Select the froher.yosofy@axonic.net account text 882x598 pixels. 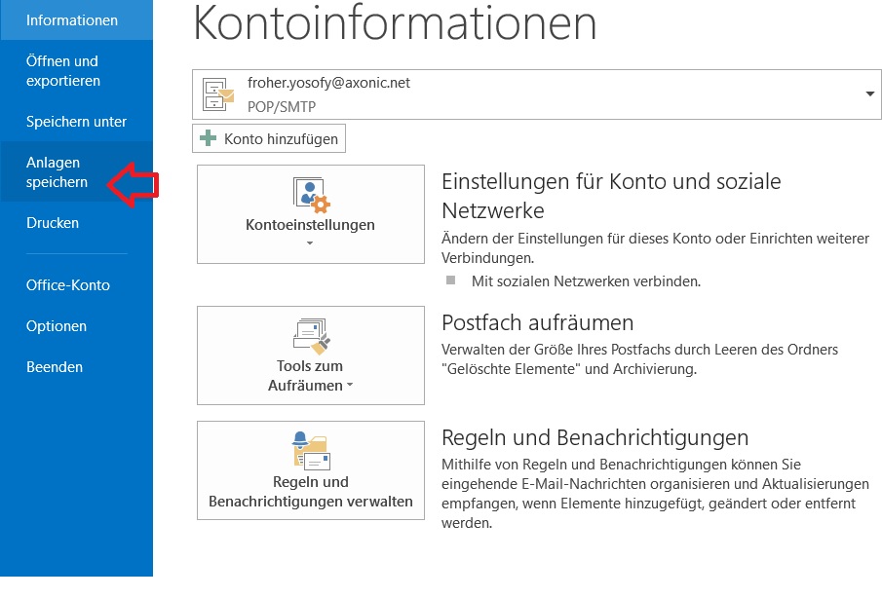tap(329, 83)
